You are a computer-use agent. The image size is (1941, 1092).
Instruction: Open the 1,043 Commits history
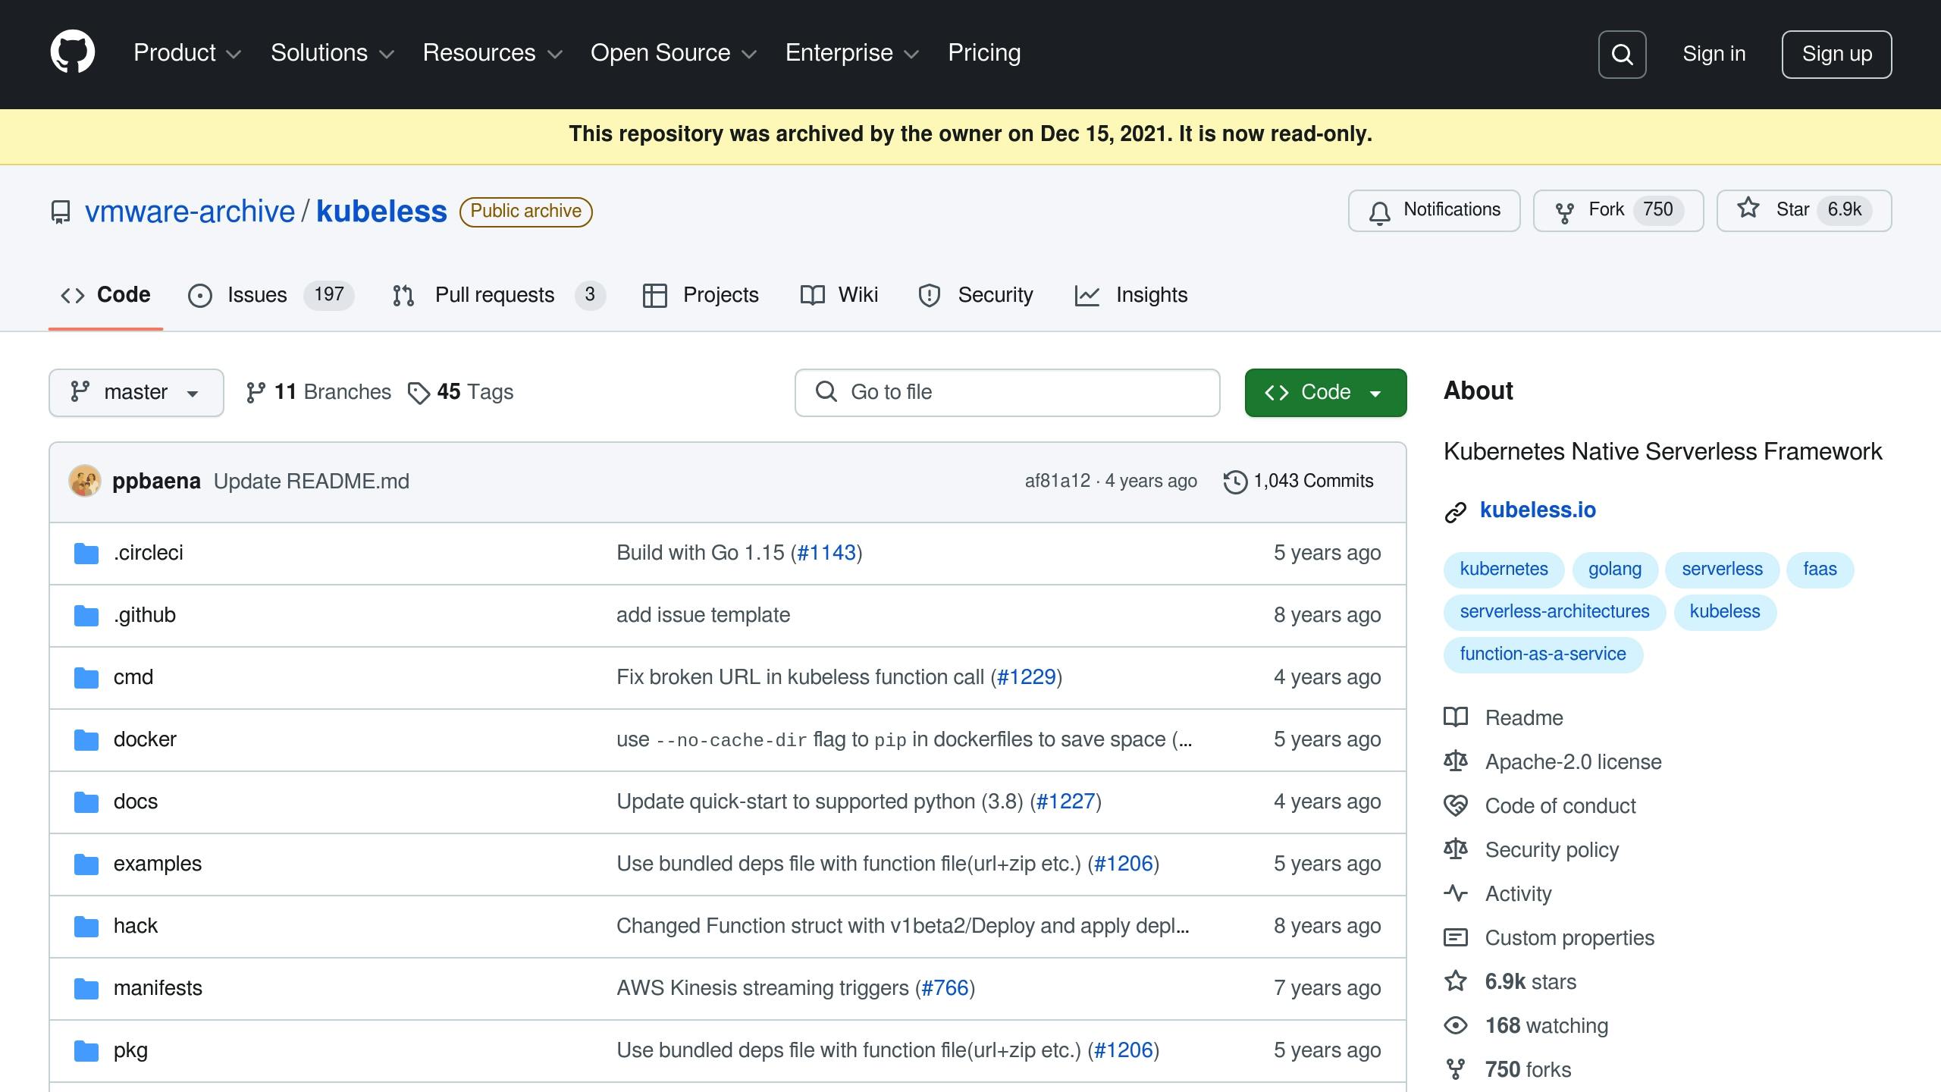click(1299, 482)
